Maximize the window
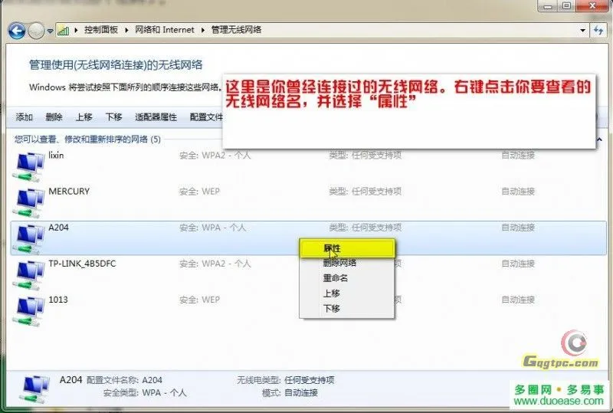613x413 pixels. click(566, 6)
